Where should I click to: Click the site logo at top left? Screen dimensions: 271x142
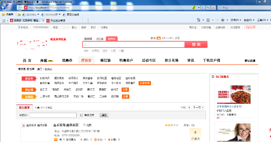pos(32,44)
